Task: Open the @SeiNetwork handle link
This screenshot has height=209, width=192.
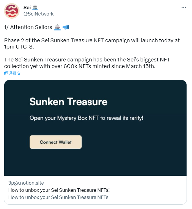Action: tap(38, 14)
